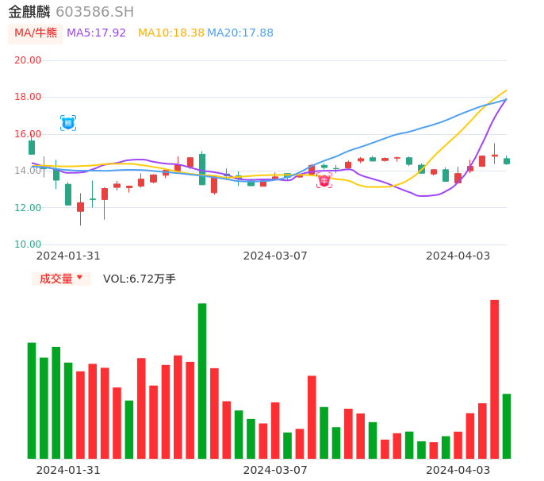Select the MA/牛熊 indicator tab

(36, 33)
